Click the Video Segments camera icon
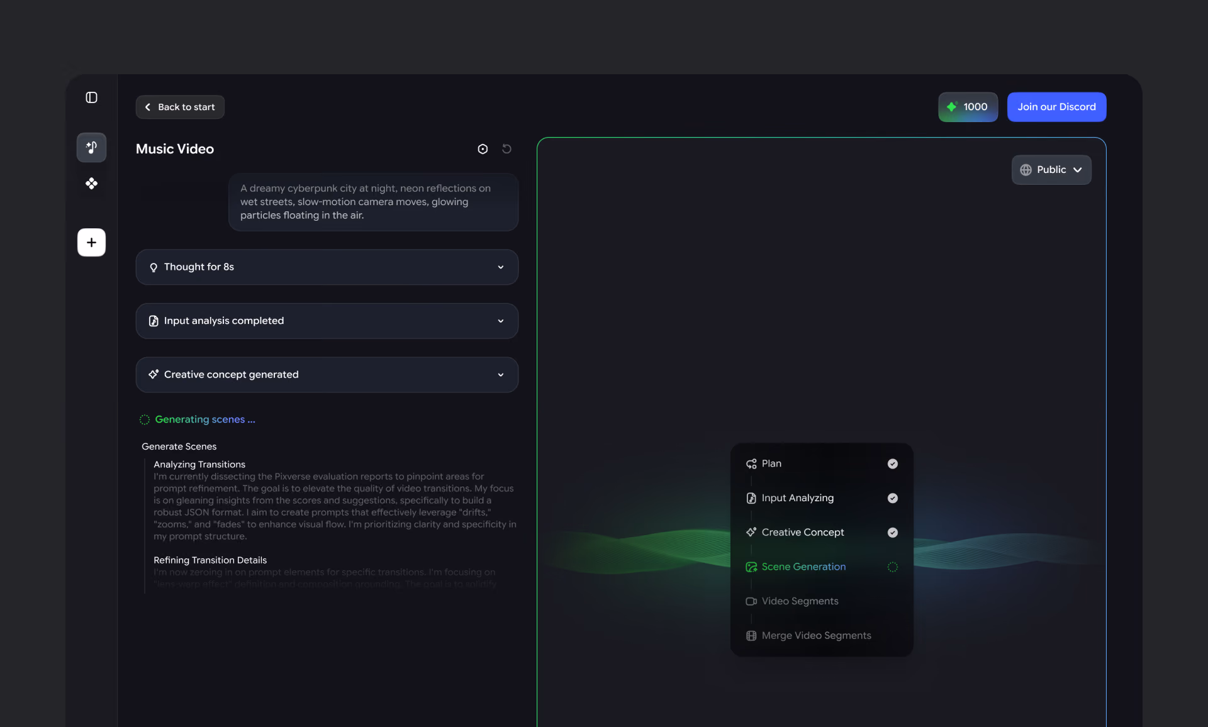Image resolution: width=1208 pixels, height=727 pixels. coord(751,601)
